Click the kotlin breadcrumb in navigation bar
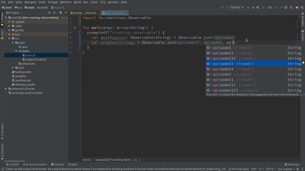The image size is (305, 171). tap(43, 8)
